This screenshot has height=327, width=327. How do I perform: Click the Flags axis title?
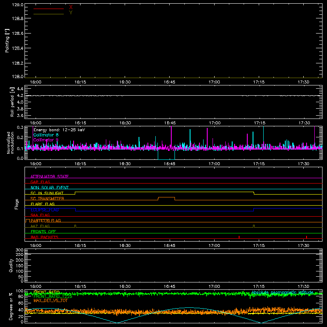click(16, 204)
